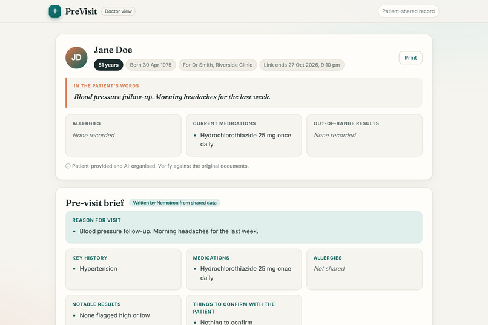
Task: Click the italic patient quote about headaches
Action: pos(172,97)
